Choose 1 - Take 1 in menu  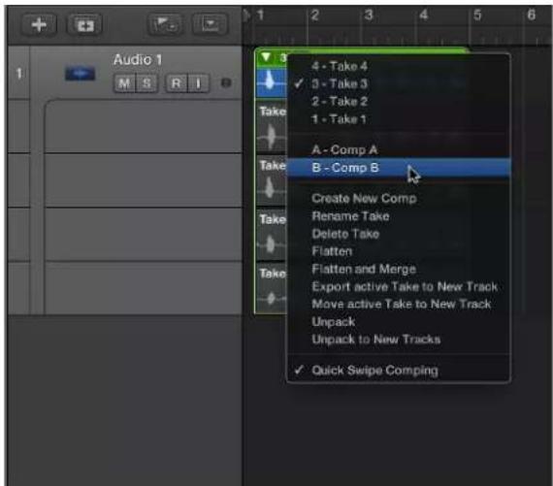(399, 119)
